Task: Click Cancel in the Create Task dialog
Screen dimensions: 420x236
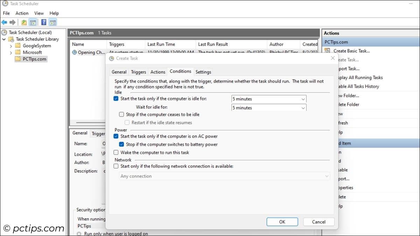Action: click(318, 222)
